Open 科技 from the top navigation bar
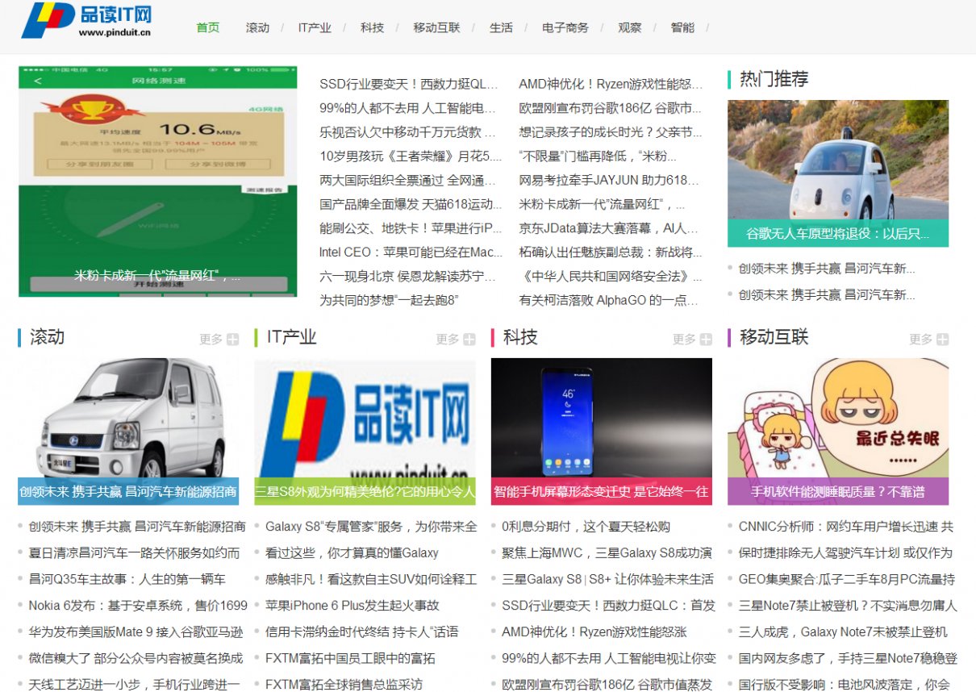 tap(373, 27)
